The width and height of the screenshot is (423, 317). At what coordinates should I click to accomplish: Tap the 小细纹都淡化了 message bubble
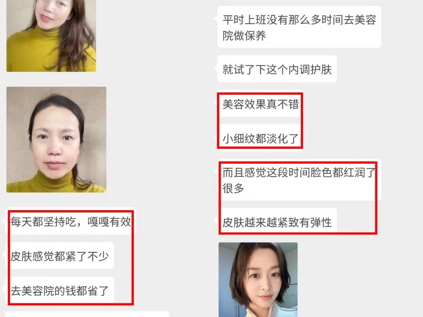coord(260,138)
